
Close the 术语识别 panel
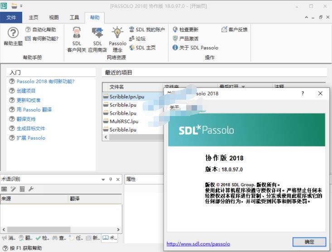[x=118, y=179]
